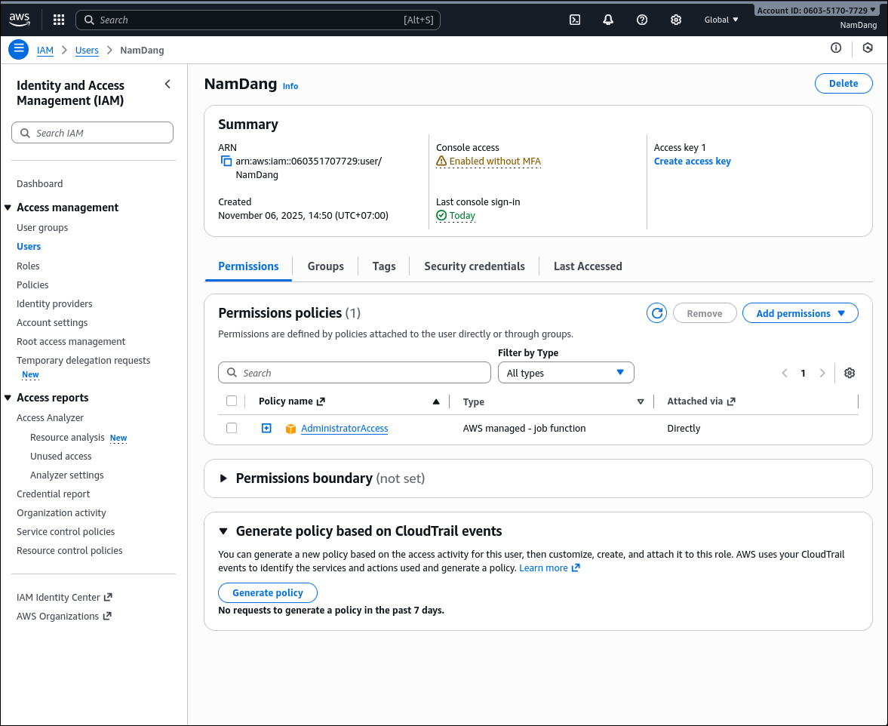Expand the Permissions boundary section
The height and width of the screenshot is (726, 888).
[223, 478]
